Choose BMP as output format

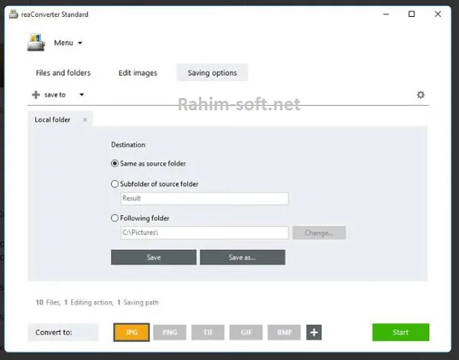pyautogui.click(x=284, y=332)
